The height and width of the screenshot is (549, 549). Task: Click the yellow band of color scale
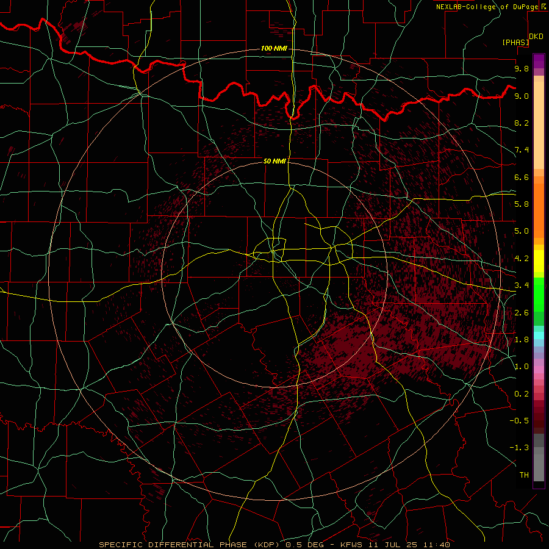coord(539,261)
